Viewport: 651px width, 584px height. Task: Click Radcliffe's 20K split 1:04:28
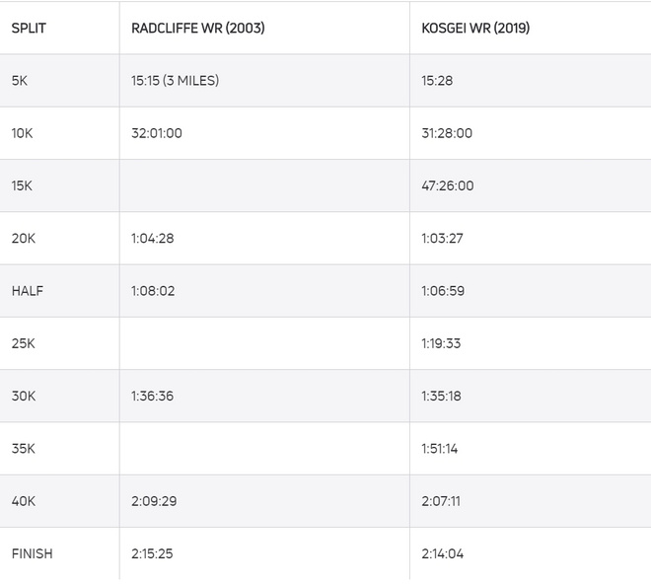coord(153,239)
